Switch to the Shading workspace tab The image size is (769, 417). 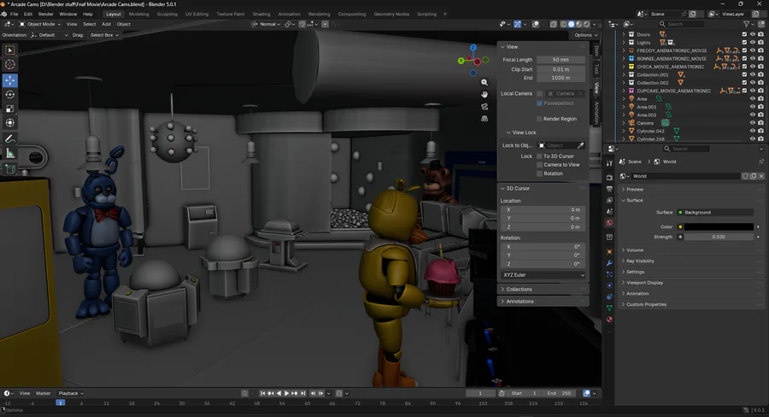coord(261,15)
